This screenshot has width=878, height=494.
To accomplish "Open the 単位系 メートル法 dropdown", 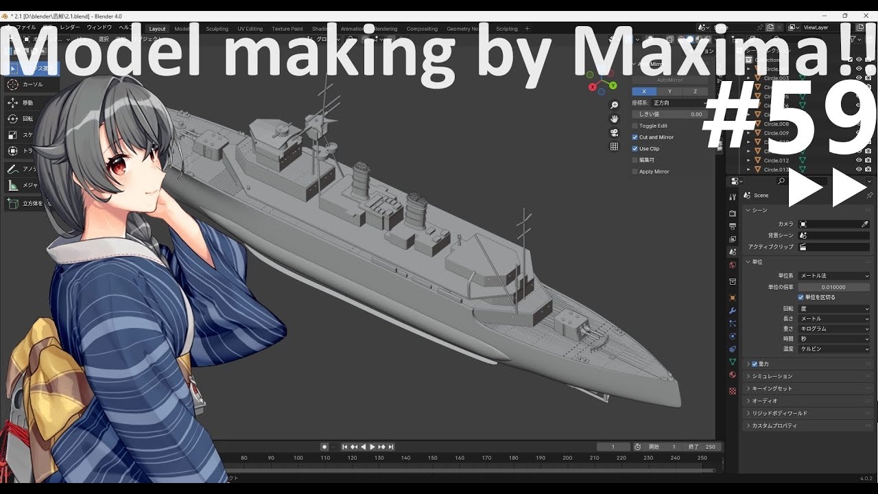I will tap(834, 276).
